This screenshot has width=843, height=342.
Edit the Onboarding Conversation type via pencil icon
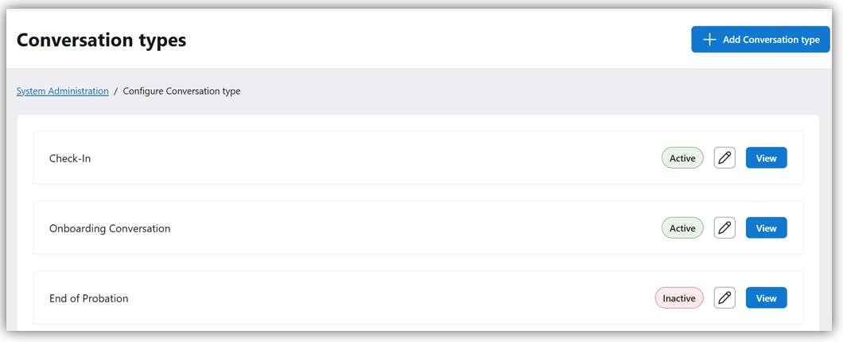click(x=725, y=228)
